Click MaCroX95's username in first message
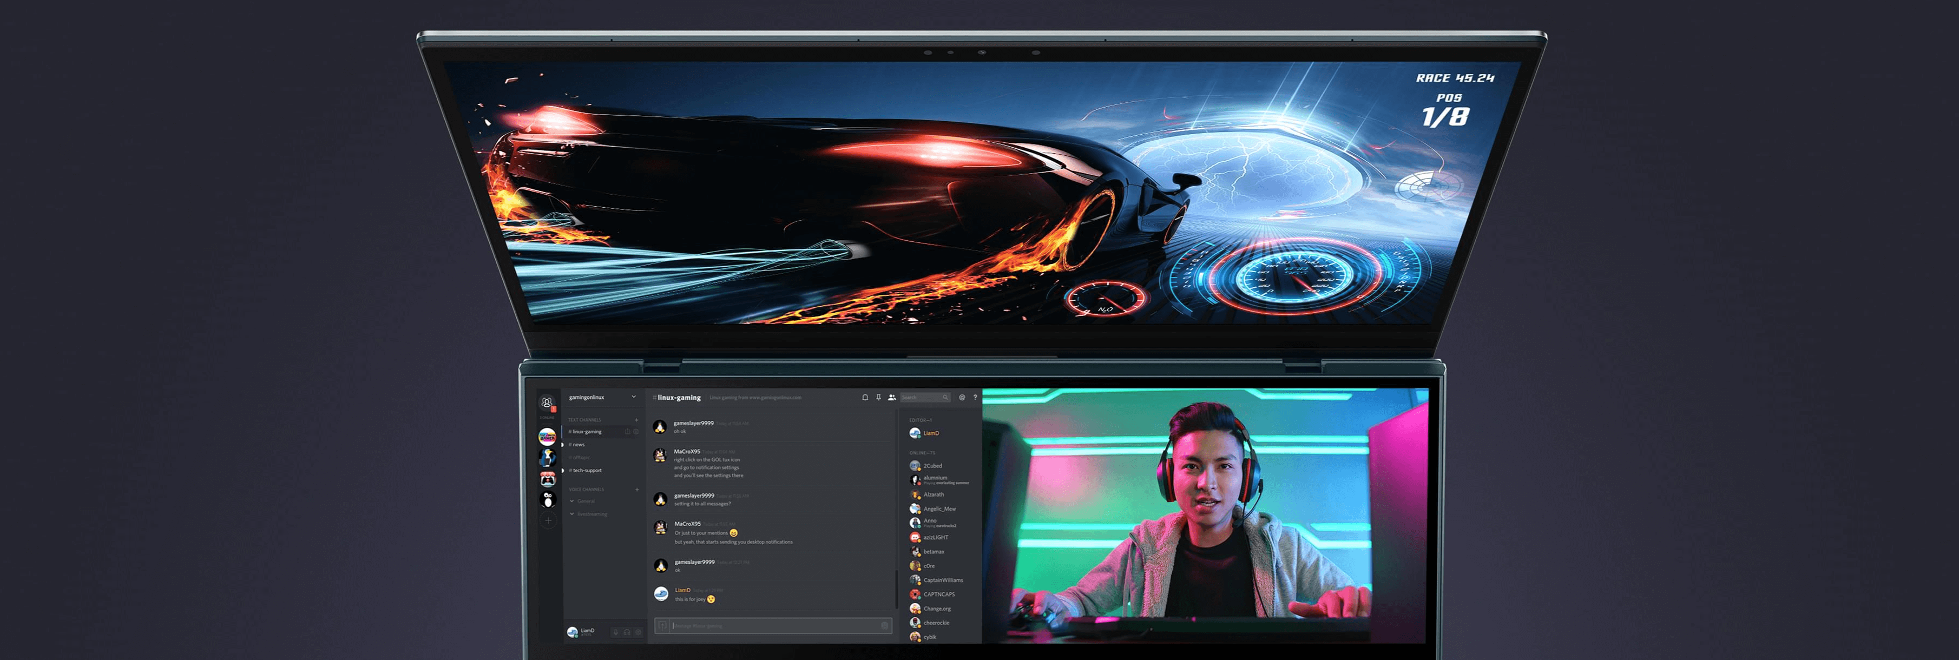The image size is (1959, 660). pyautogui.click(x=687, y=452)
